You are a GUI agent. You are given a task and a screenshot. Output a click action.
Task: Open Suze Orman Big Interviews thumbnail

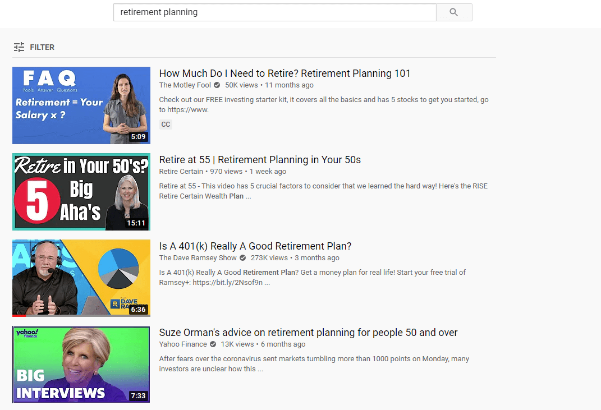81,365
